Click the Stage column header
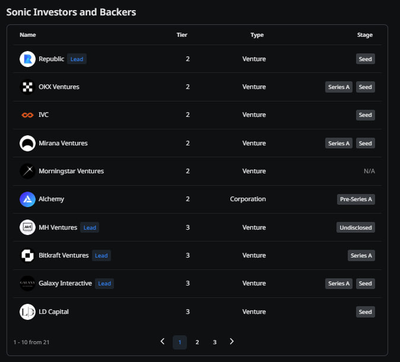 [x=365, y=34]
